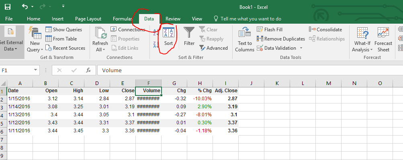Click the Save icon in quick access toolbar
The image size is (403, 160).
tap(8, 7)
